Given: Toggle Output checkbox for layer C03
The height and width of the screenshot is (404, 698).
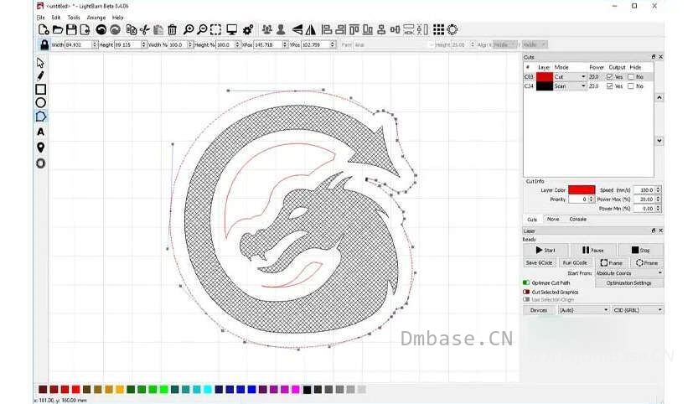Looking at the screenshot, I should [609, 76].
